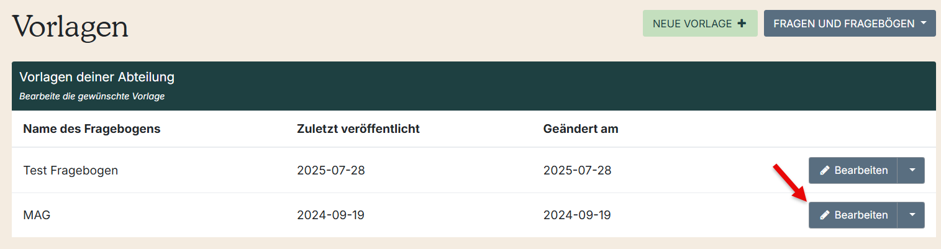941x249 pixels.
Task: Click the plus icon on Neue Vorlage
Action: [742, 24]
